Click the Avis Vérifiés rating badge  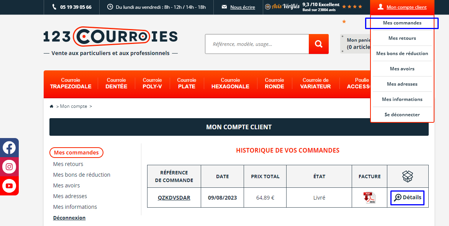313,7
